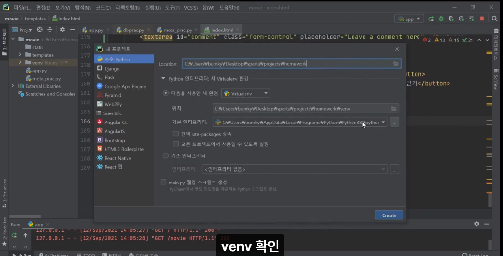503x256 pixels.
Task: Select 다음을 사용한 새 환경 radio button
Action: point(166,93)
